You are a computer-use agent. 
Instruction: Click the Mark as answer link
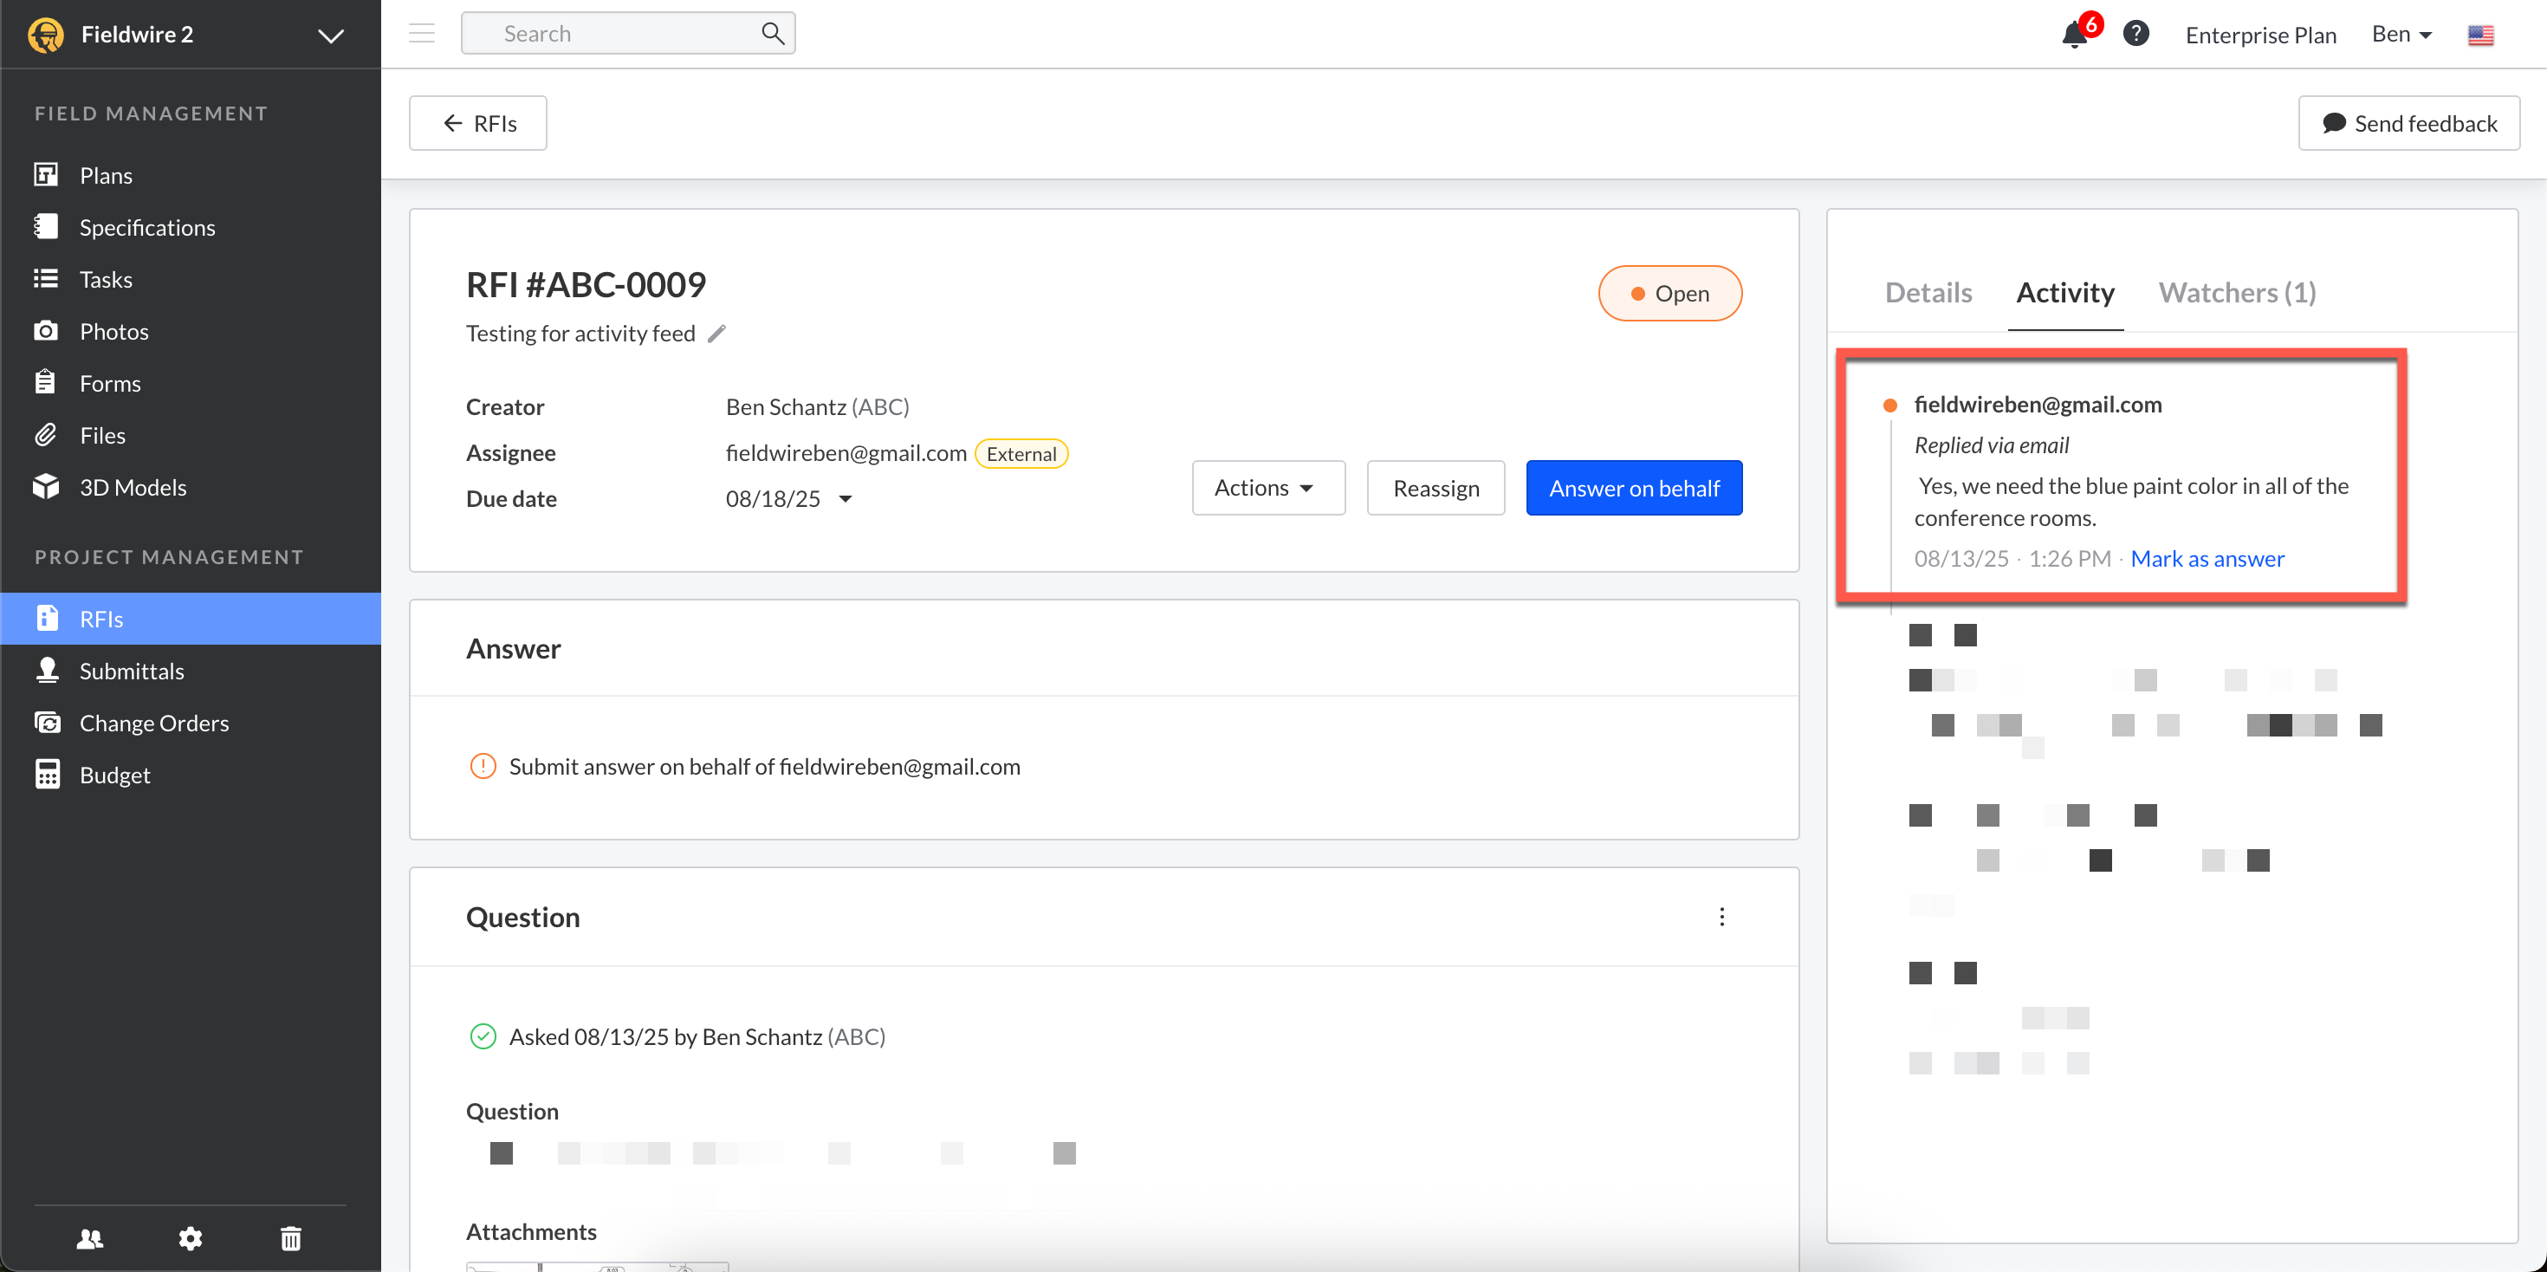(x=2207, y=558)
